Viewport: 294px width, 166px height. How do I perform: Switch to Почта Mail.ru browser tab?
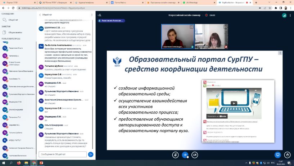(127, 3)
